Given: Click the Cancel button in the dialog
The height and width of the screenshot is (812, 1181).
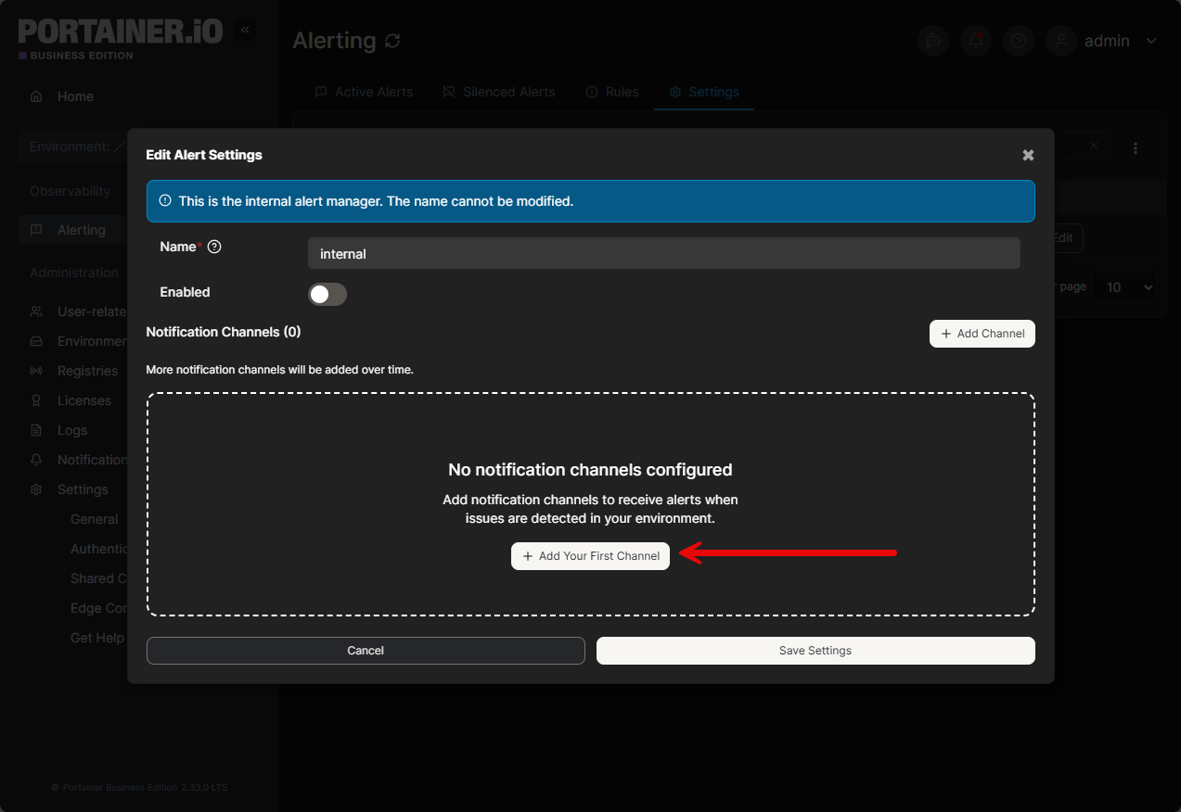Looking at the screenshot, I should tap(366, 651).
